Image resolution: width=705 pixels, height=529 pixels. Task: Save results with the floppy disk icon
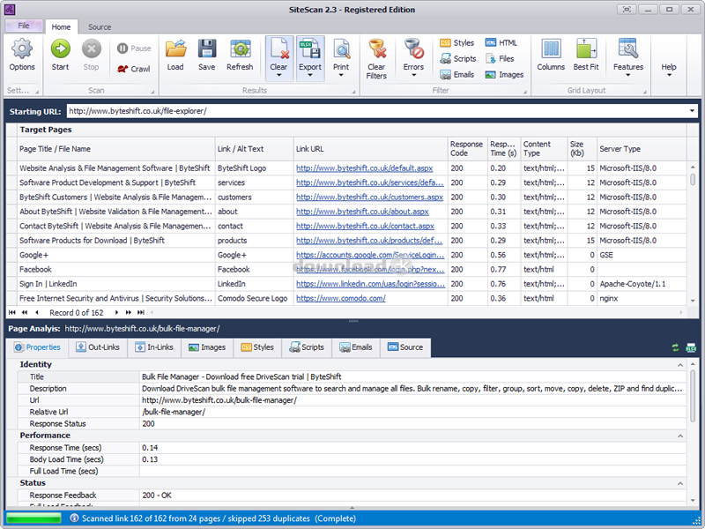coord(207,48)
